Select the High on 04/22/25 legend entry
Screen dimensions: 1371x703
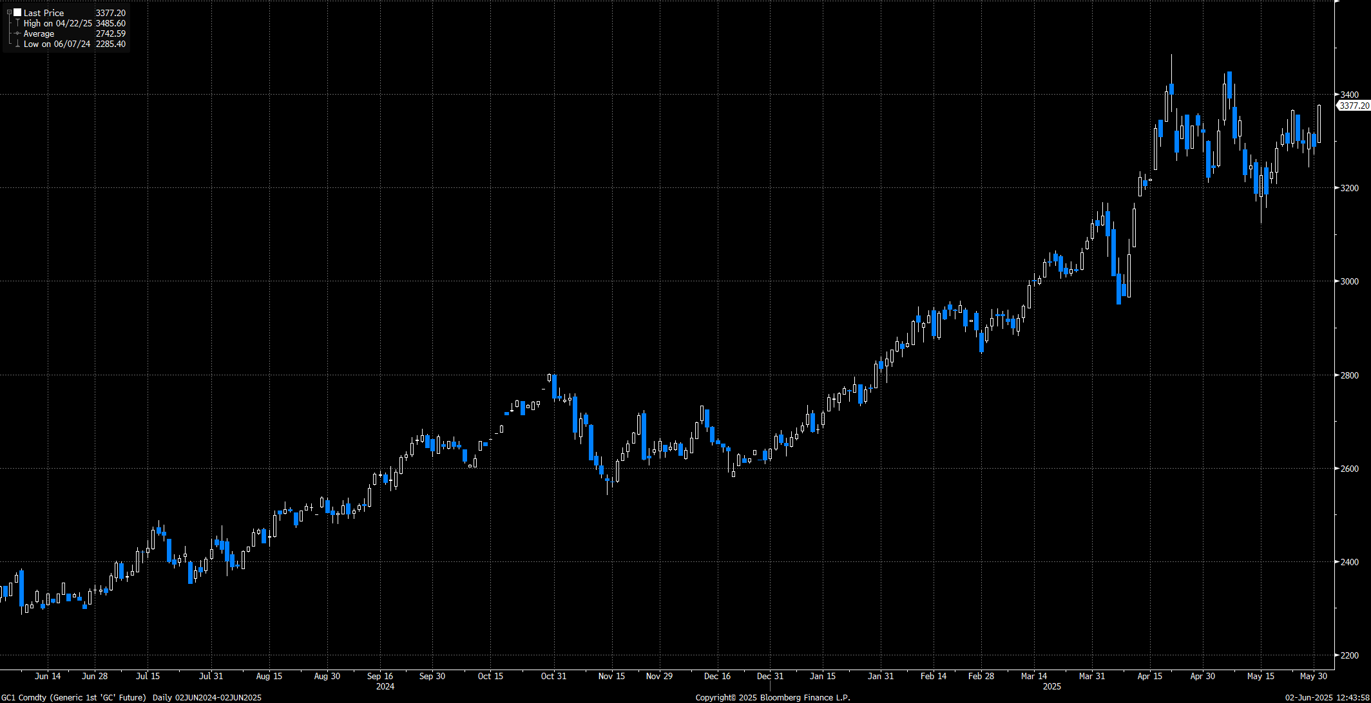[58, 23]
